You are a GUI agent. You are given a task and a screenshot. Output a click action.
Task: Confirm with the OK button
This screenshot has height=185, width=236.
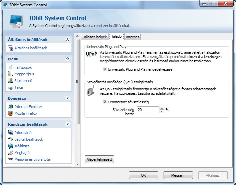pyautogui.click(x=144, y=175)
